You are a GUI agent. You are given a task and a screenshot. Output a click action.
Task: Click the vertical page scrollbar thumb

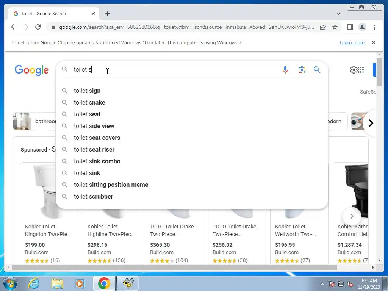(x=379, y=72)
